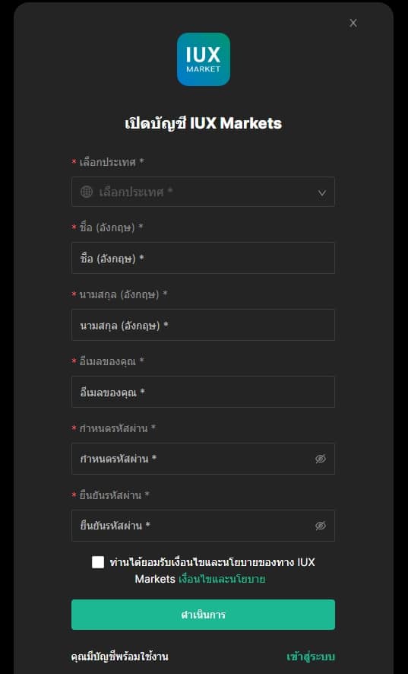
Task: Close the IUX Markets signup dialog
Action: [353, 24]
